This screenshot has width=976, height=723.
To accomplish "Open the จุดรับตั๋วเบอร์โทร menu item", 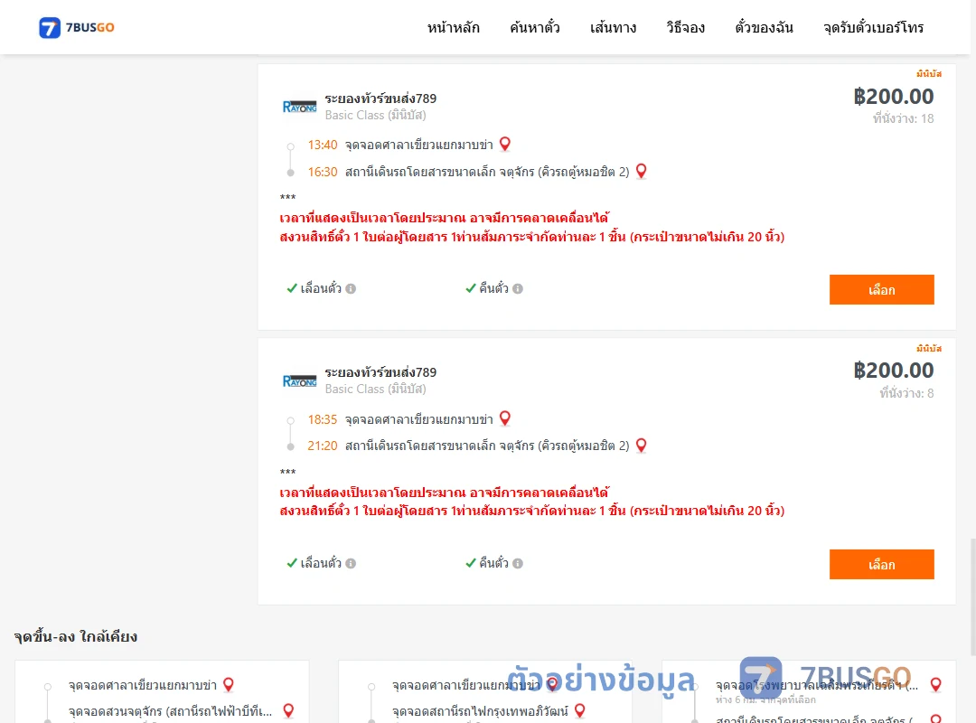I will point(873,27).
